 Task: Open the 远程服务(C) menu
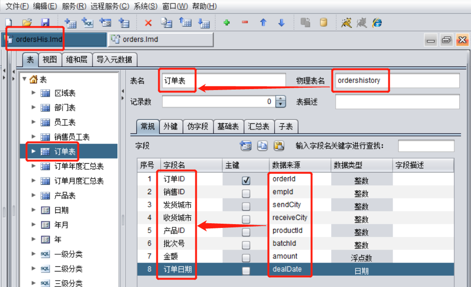click(x=109, y=6)
